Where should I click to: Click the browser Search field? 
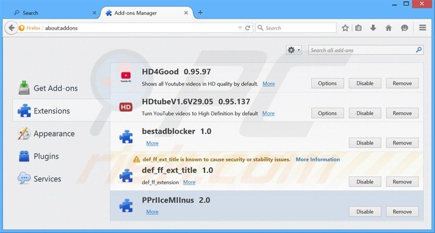296,28
